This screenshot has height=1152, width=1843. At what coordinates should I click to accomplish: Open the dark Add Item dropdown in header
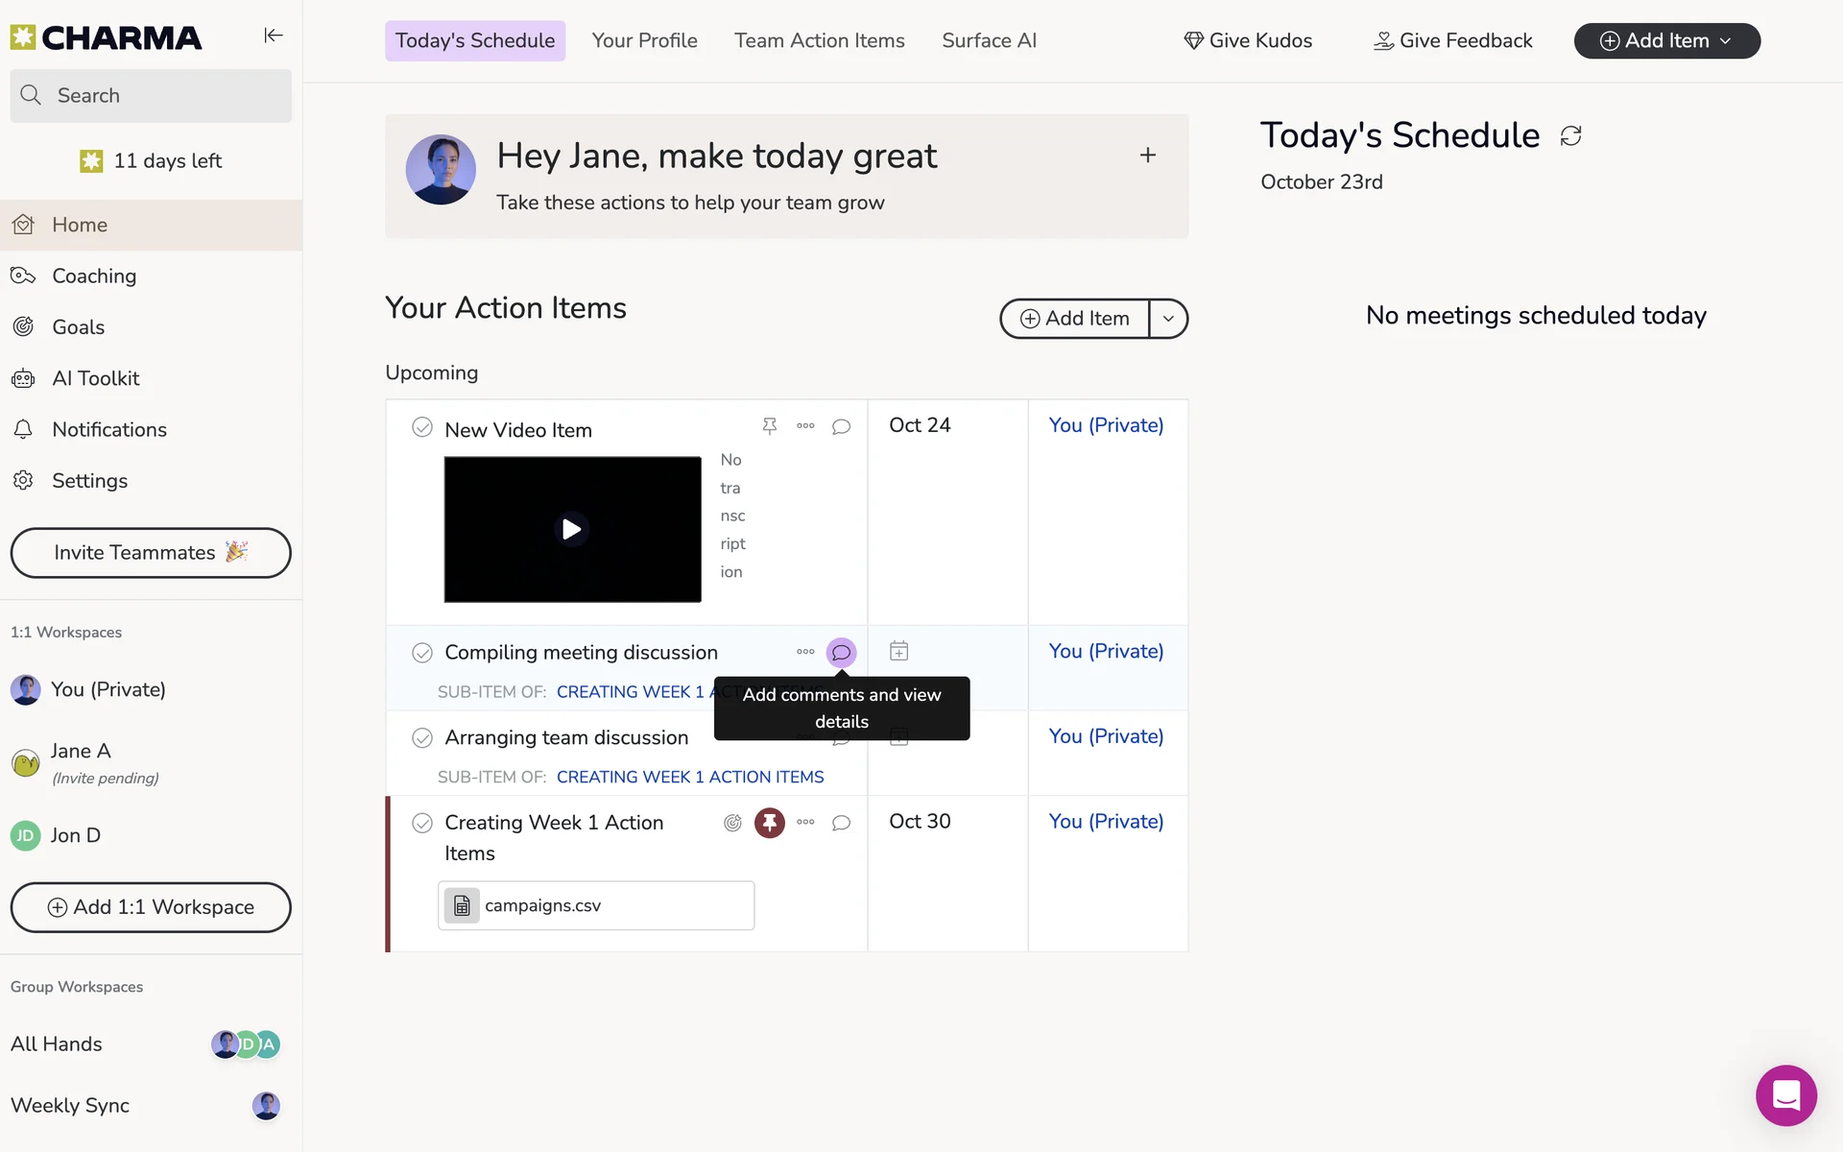pyautogui.click(x=1666, y=41)
